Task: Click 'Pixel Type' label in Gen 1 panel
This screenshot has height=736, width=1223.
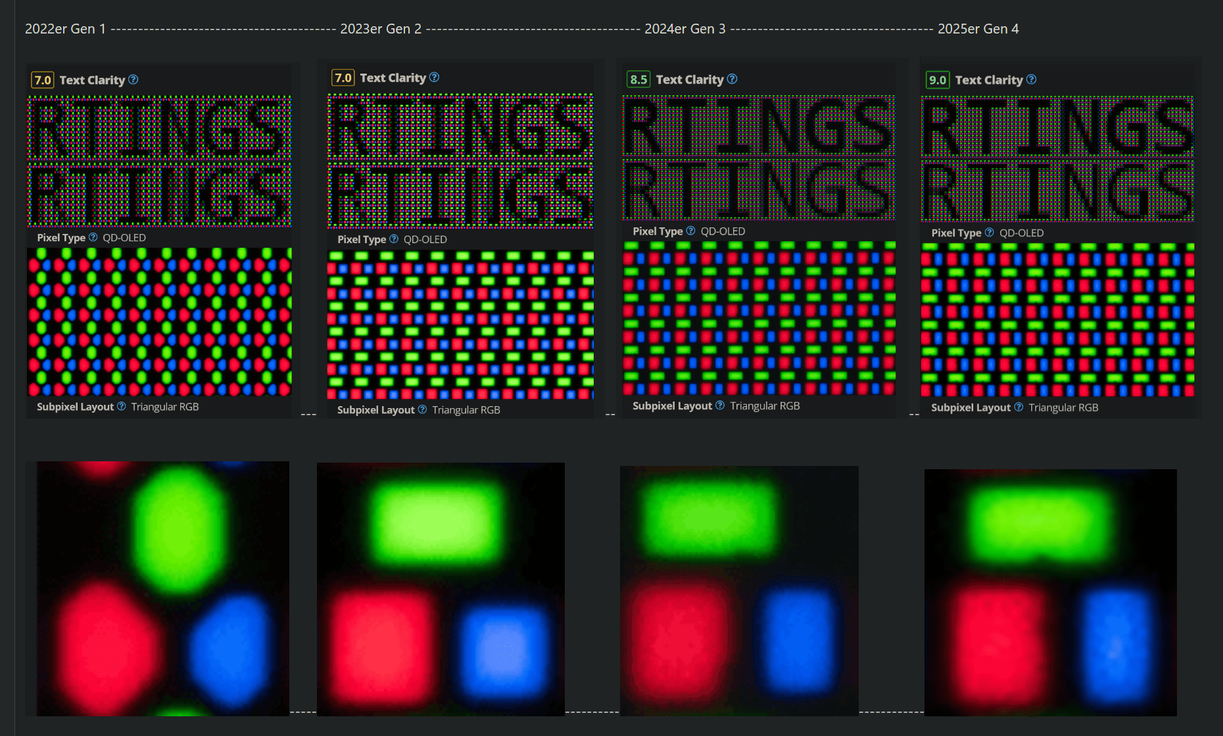Action: 61,238
